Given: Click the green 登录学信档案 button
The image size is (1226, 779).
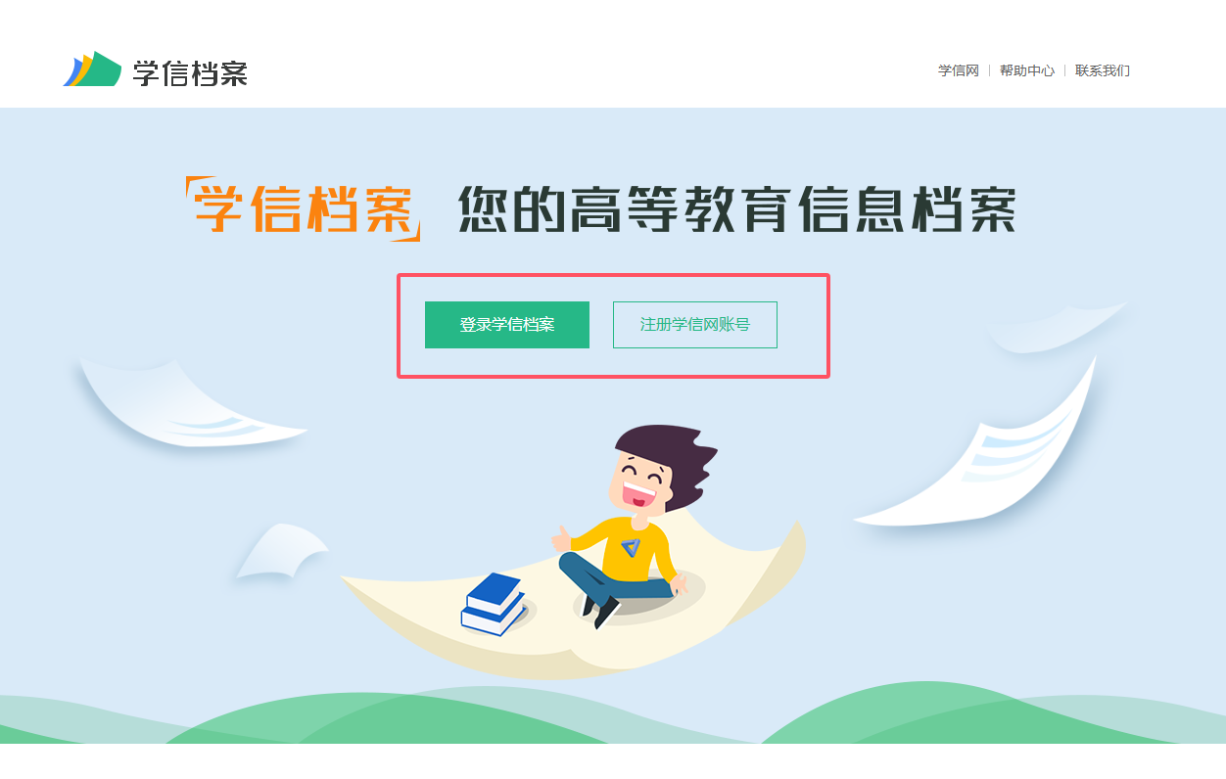Looking at the screenshot, I should (x=507, y=325).
